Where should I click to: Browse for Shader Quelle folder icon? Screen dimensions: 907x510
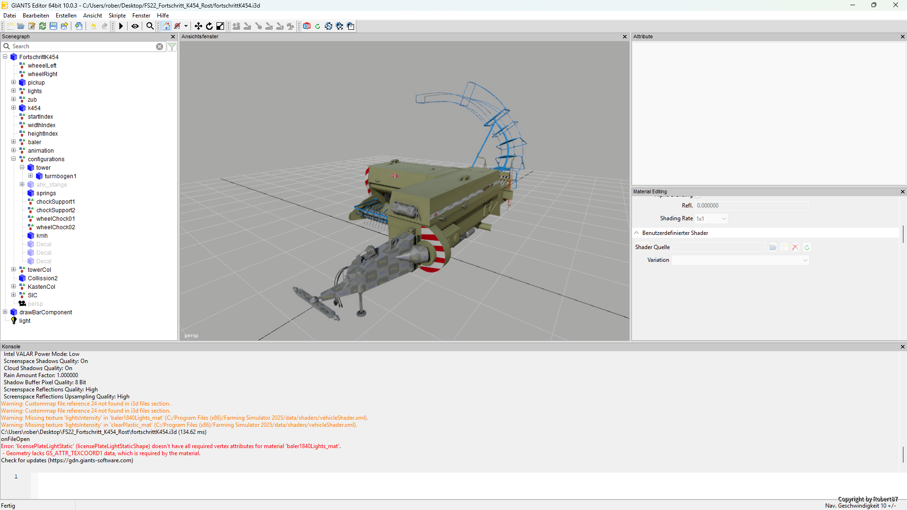(x=773, y=247)
